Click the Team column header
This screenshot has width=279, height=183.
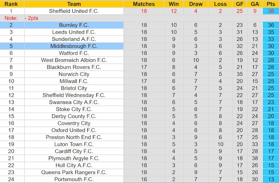pyautogui.click(x=74, y=4)
